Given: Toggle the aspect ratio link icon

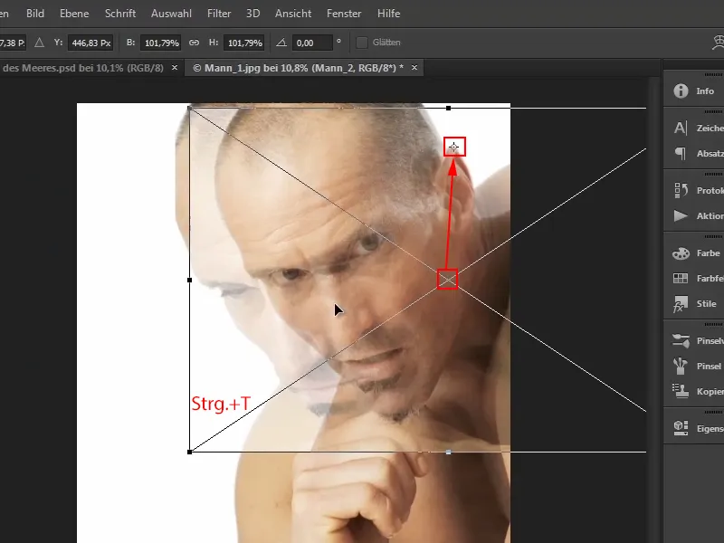Looking at the screenshot, I should (194, 43).
